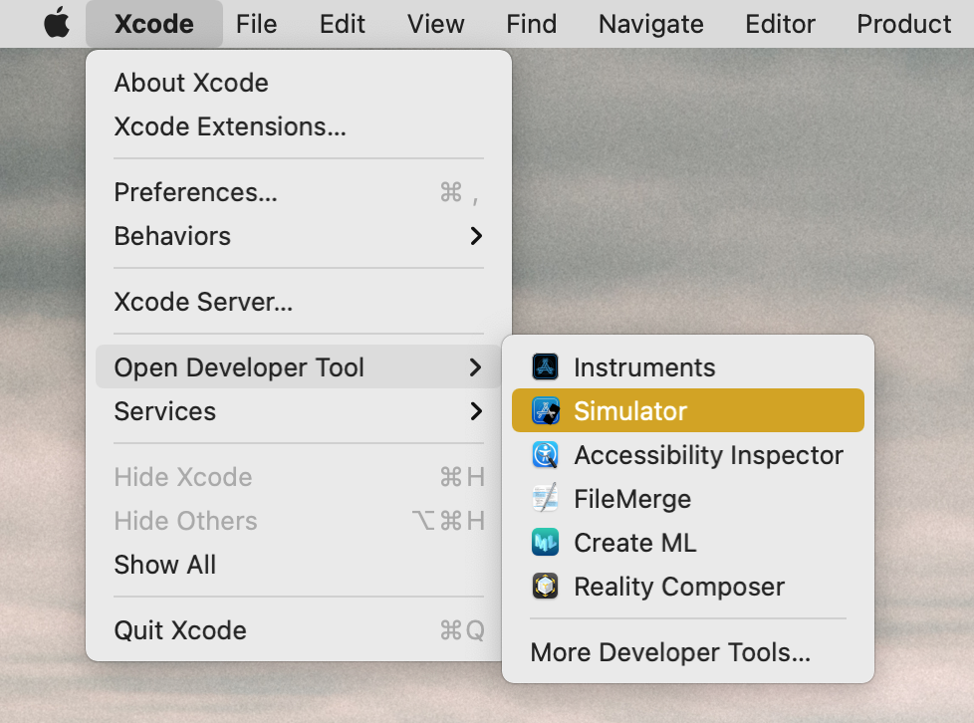Open the Apple logo menu
The image size is (974, 723).
[x=57, y=24]
